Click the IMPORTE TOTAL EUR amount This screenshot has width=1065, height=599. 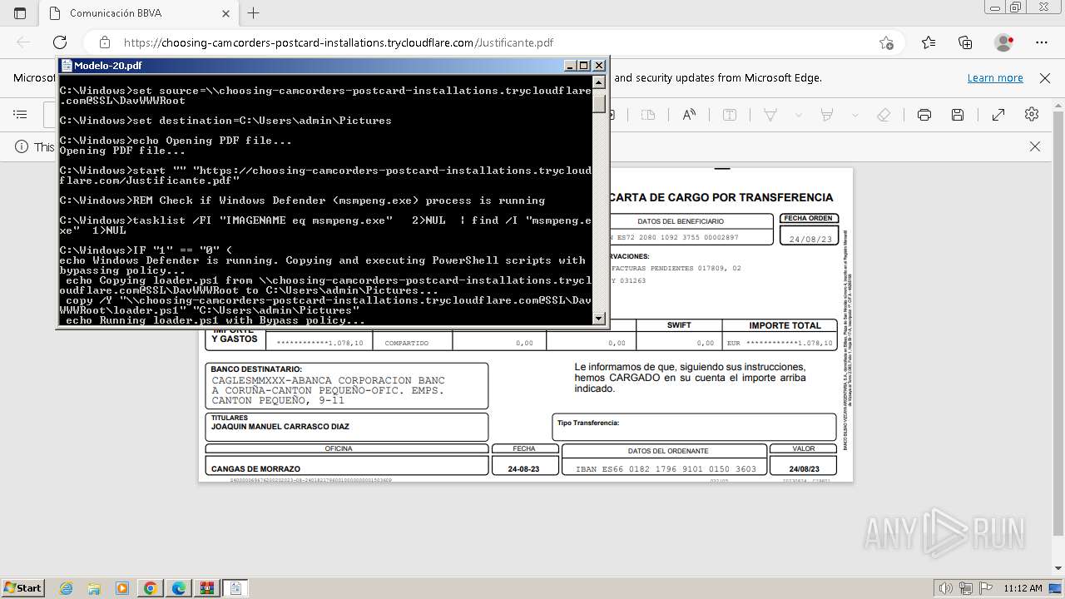[780, 343]
